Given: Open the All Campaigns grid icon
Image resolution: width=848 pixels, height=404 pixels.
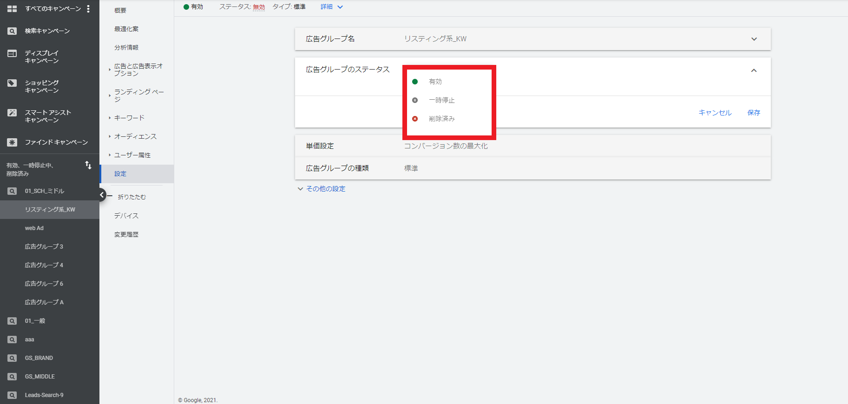Looking at the screenshot, I should pyautogui.click(x=12, y=9).
